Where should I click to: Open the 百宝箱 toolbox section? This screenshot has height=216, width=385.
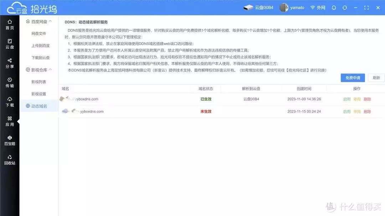(10, 141)
